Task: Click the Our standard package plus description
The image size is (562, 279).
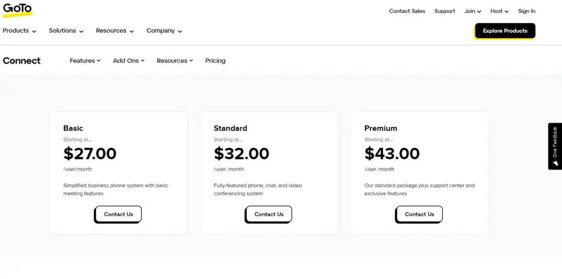Action: (x=419, y=190)
